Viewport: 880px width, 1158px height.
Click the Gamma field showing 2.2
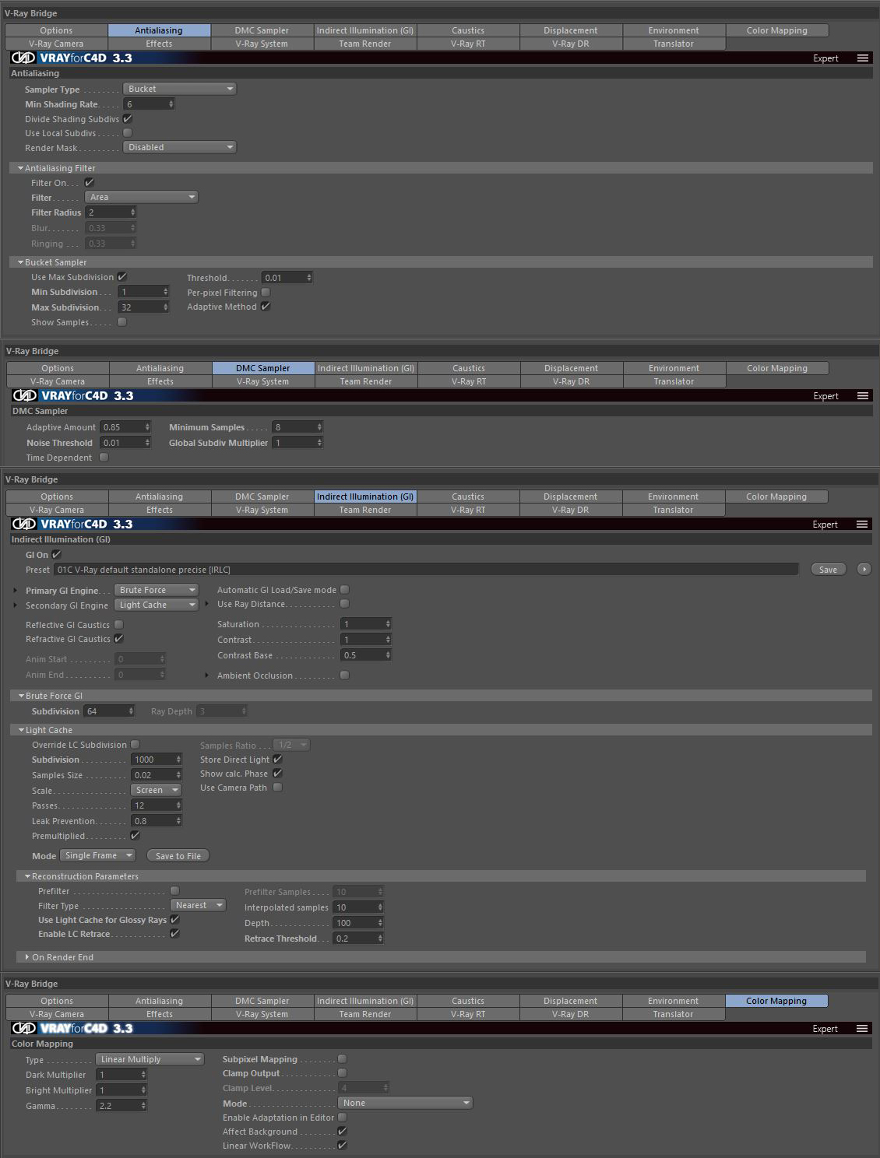[x=118, y=1106]
